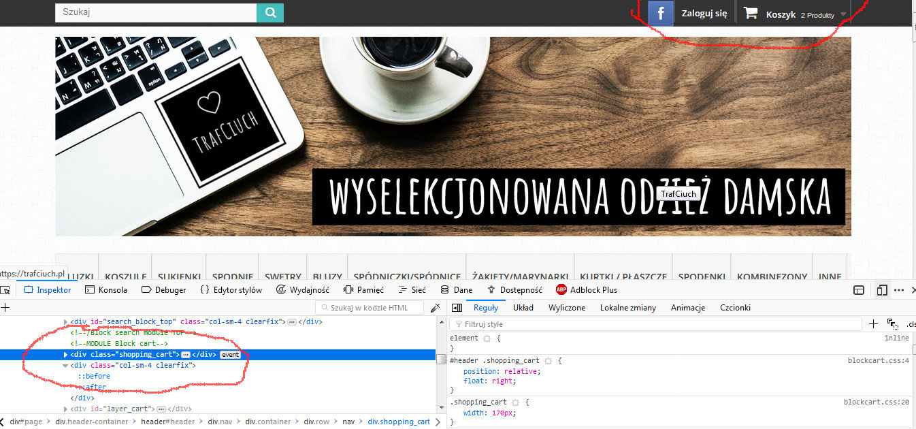Open the devtools three-dot options menu
Screen dimensions: 916x429
(899, 290)
